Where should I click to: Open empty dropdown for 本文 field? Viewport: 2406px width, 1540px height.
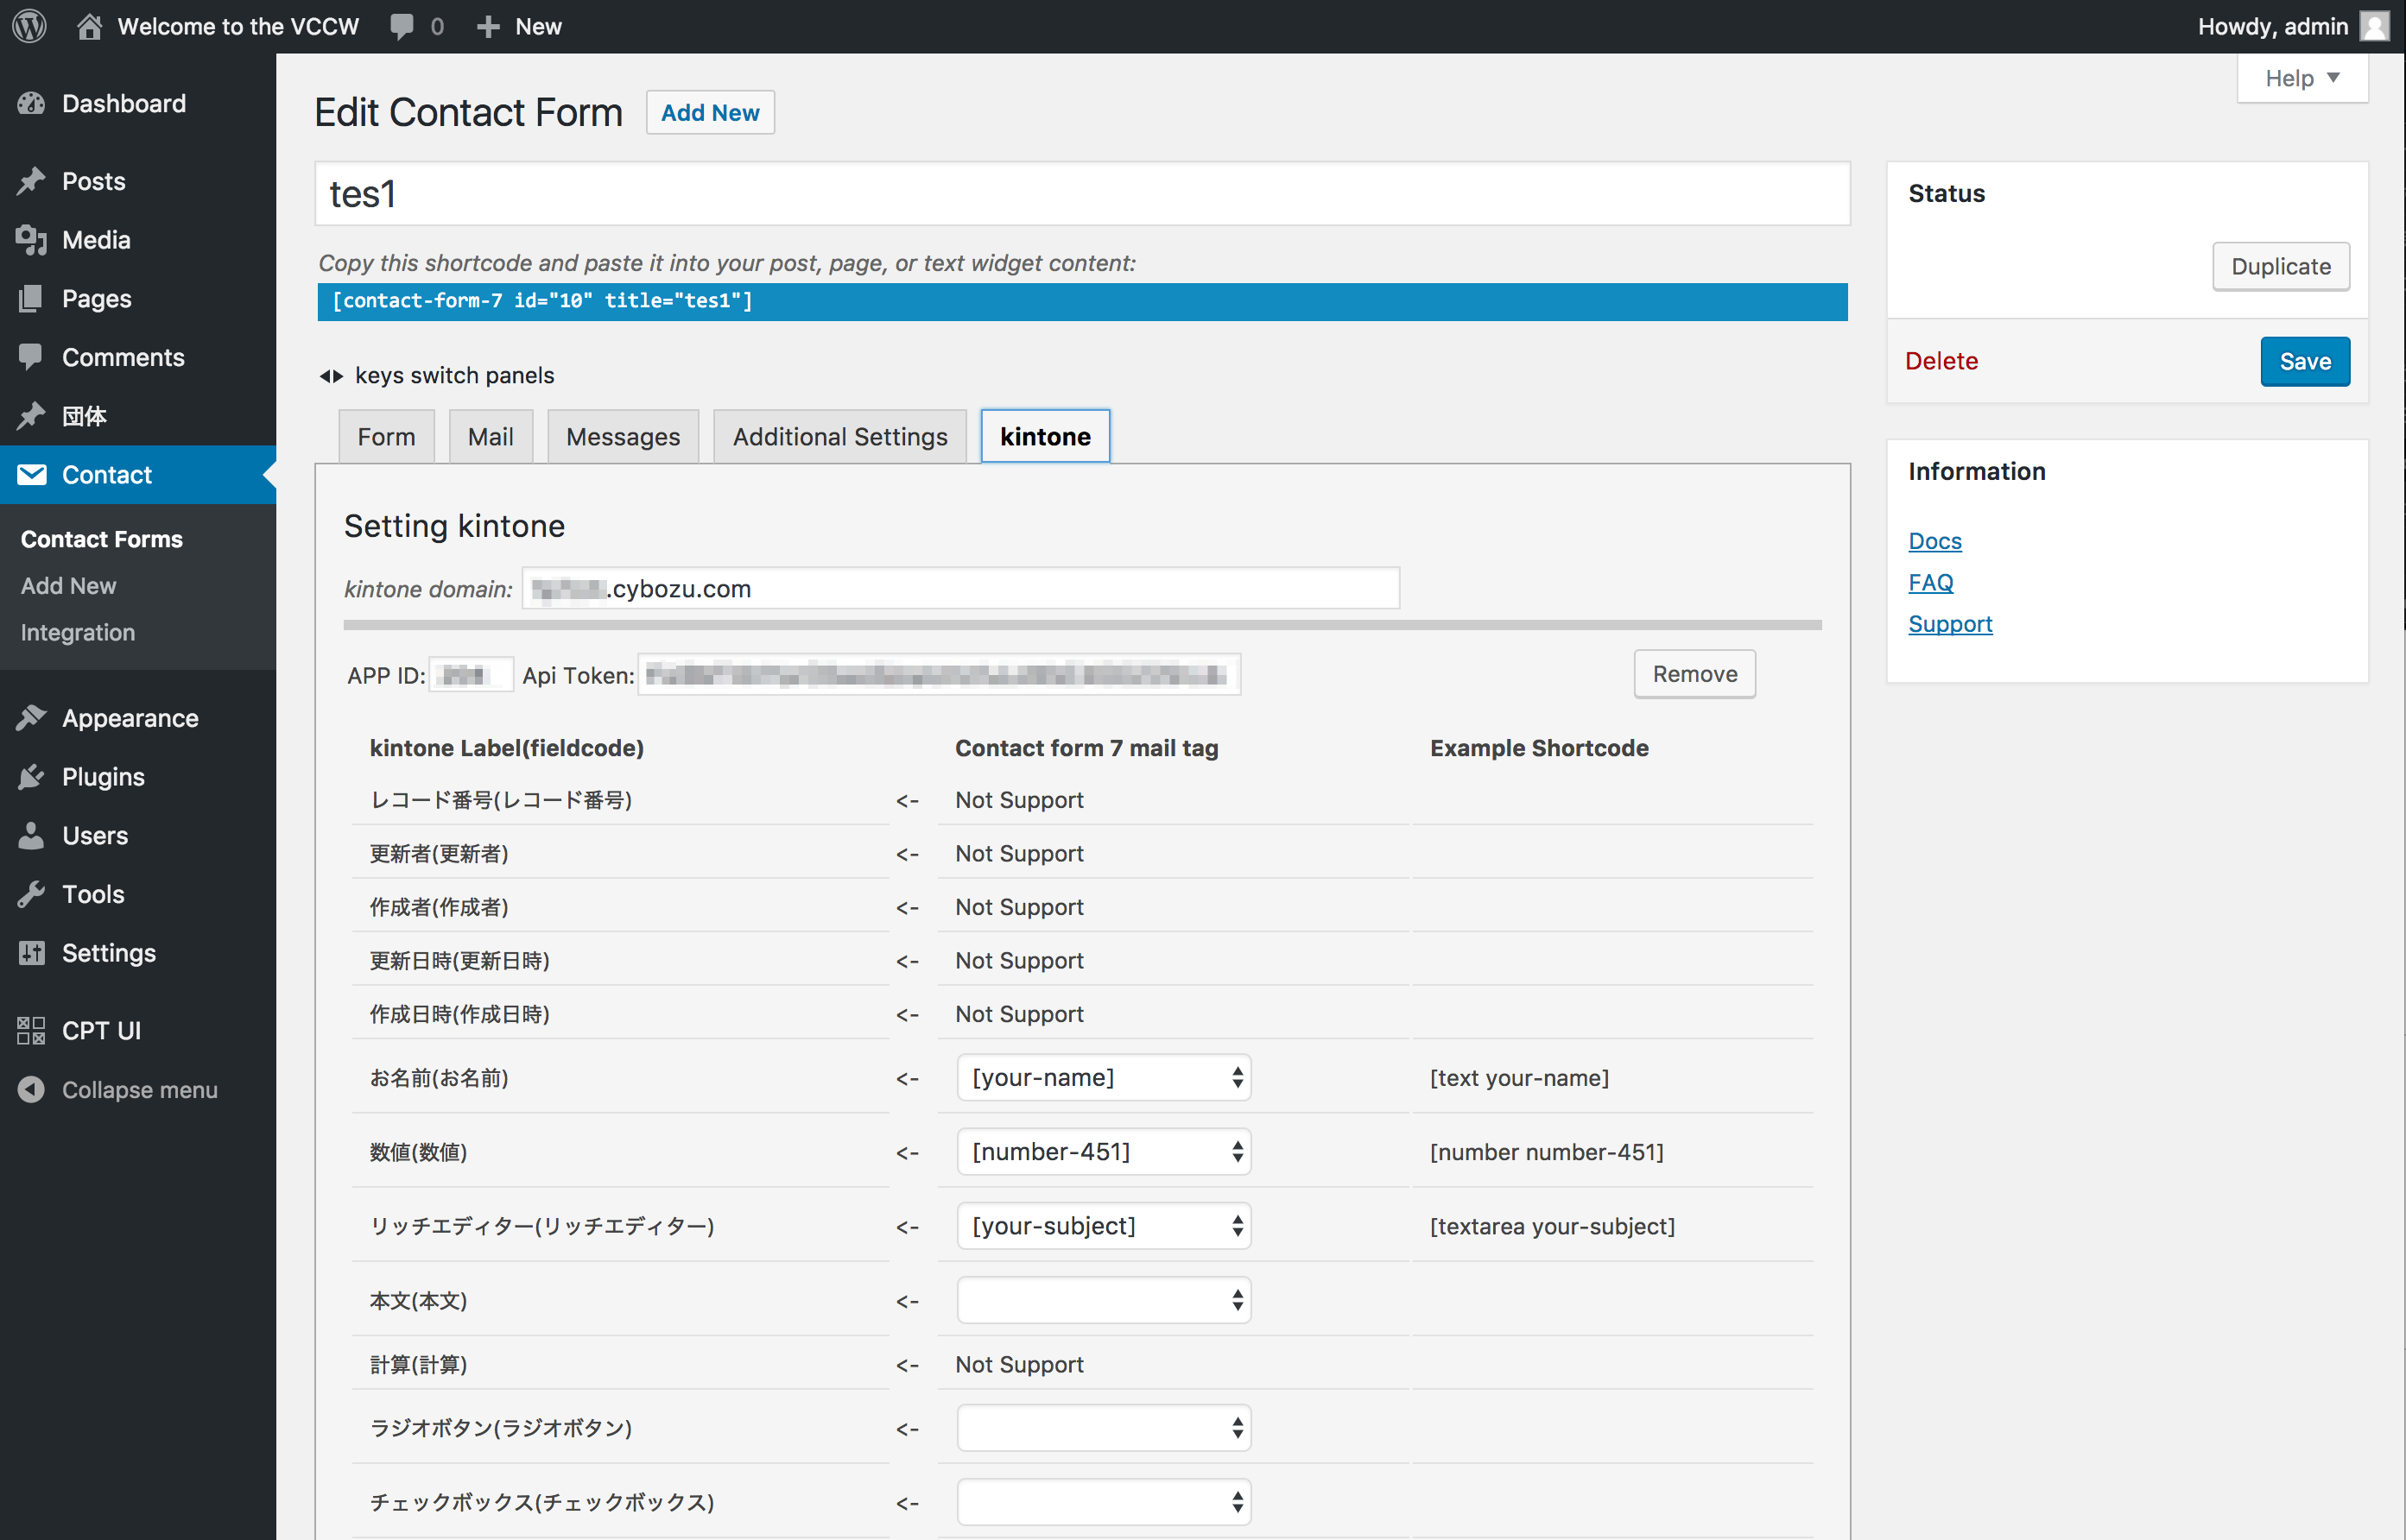(x=1103, y=1300)
